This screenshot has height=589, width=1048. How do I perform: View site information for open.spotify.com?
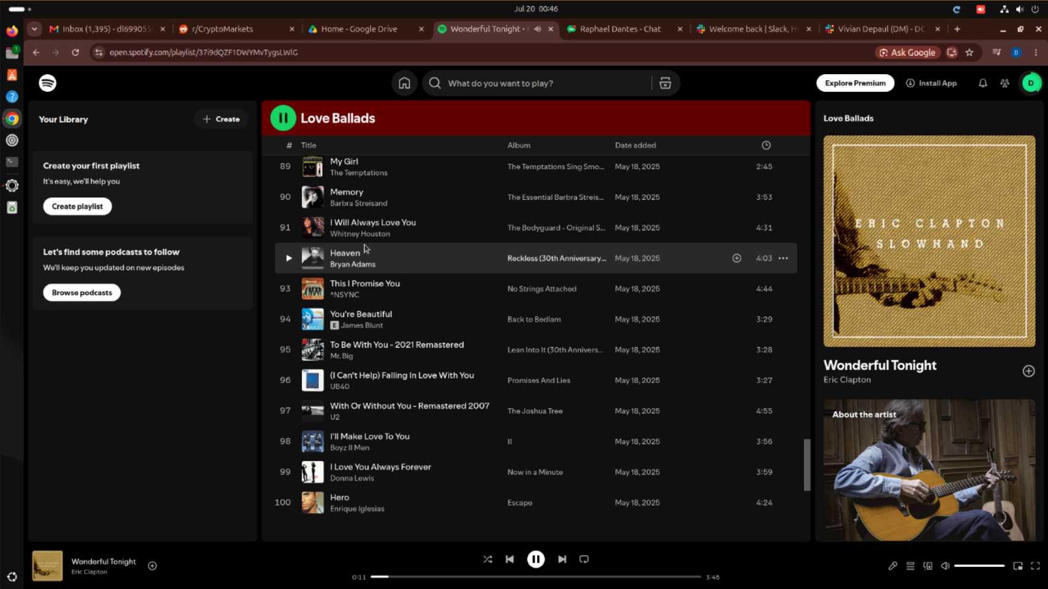point(99,53)
